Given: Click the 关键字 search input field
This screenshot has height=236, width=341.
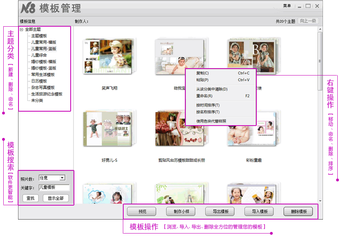Looking at the screenshot, I should (54, 187).
